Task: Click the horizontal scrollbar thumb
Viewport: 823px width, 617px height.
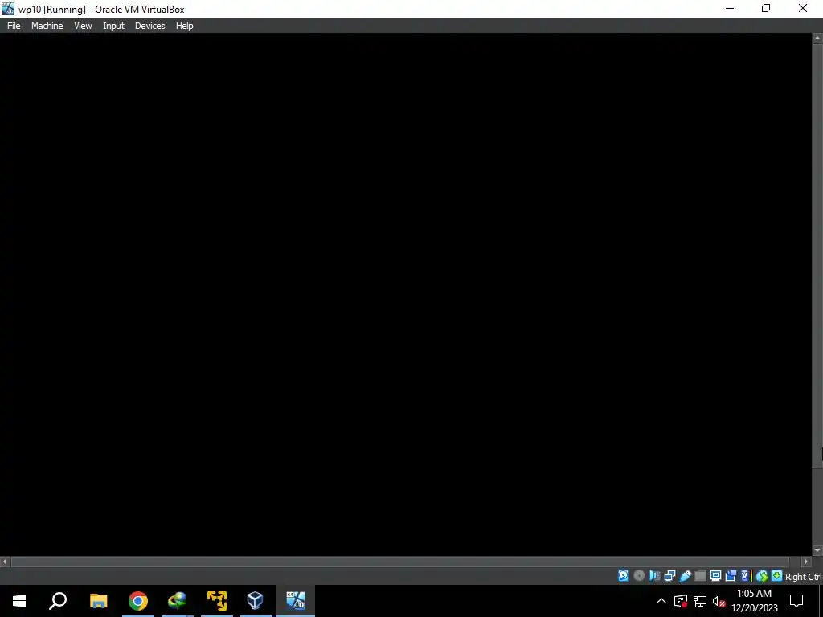Action: coord(400,562)
